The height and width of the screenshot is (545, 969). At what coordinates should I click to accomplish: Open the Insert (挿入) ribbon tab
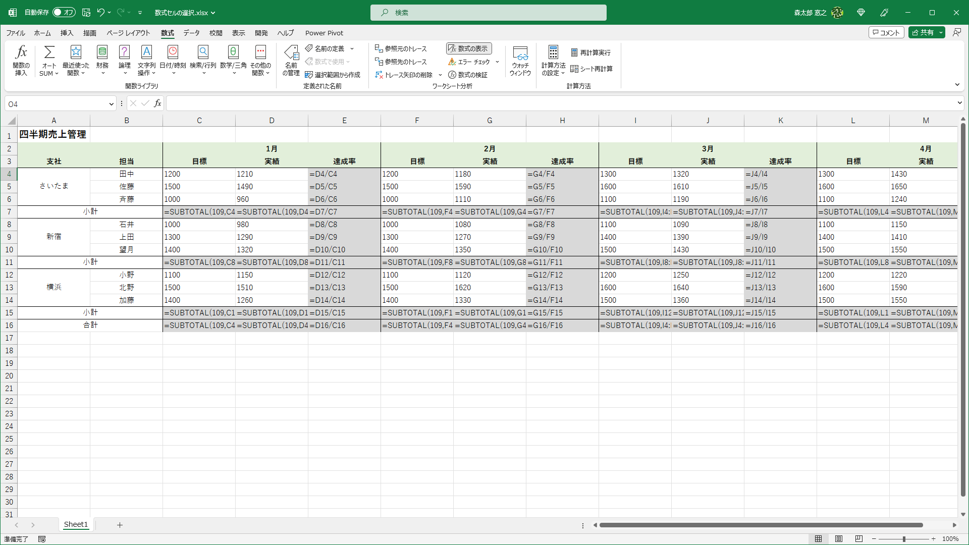tap(67, 33)
